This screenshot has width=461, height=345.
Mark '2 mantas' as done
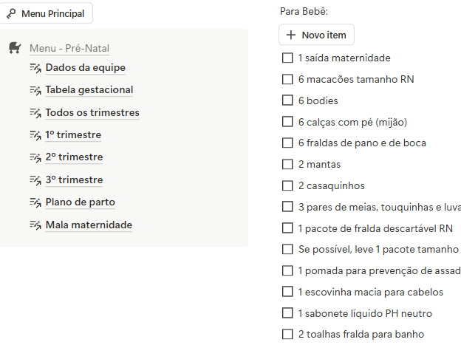pyautogui.click(x=287, y=164)
